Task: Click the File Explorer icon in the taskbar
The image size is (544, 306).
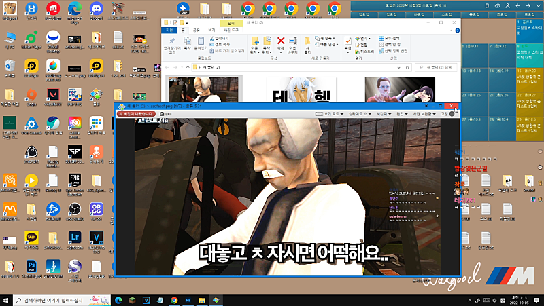Action: point(202,300)
